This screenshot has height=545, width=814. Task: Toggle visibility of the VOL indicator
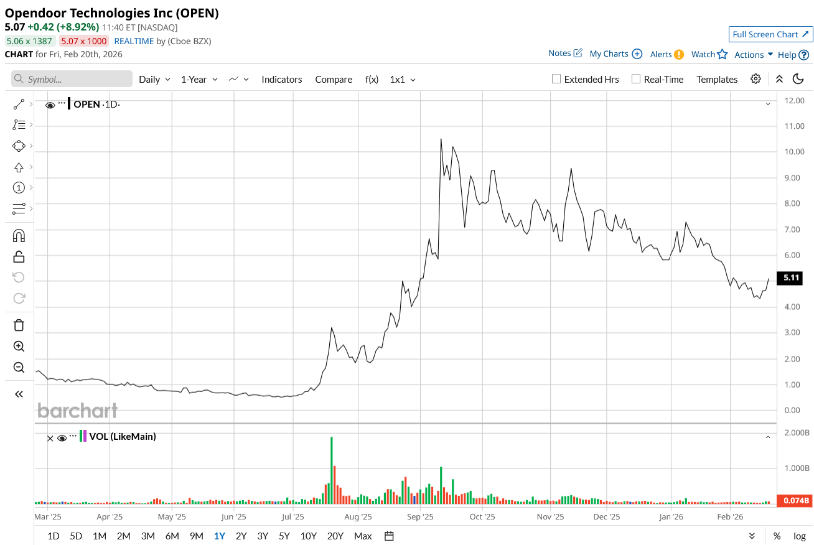click(62, 438)
